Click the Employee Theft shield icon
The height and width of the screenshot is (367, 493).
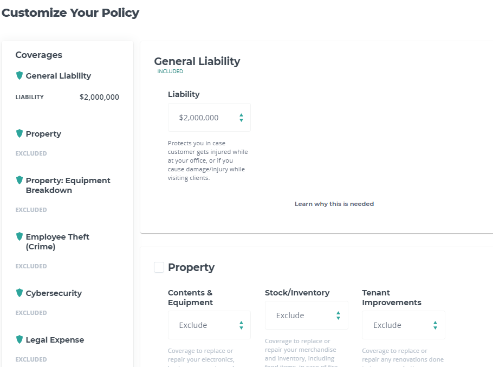pos(20,237)
